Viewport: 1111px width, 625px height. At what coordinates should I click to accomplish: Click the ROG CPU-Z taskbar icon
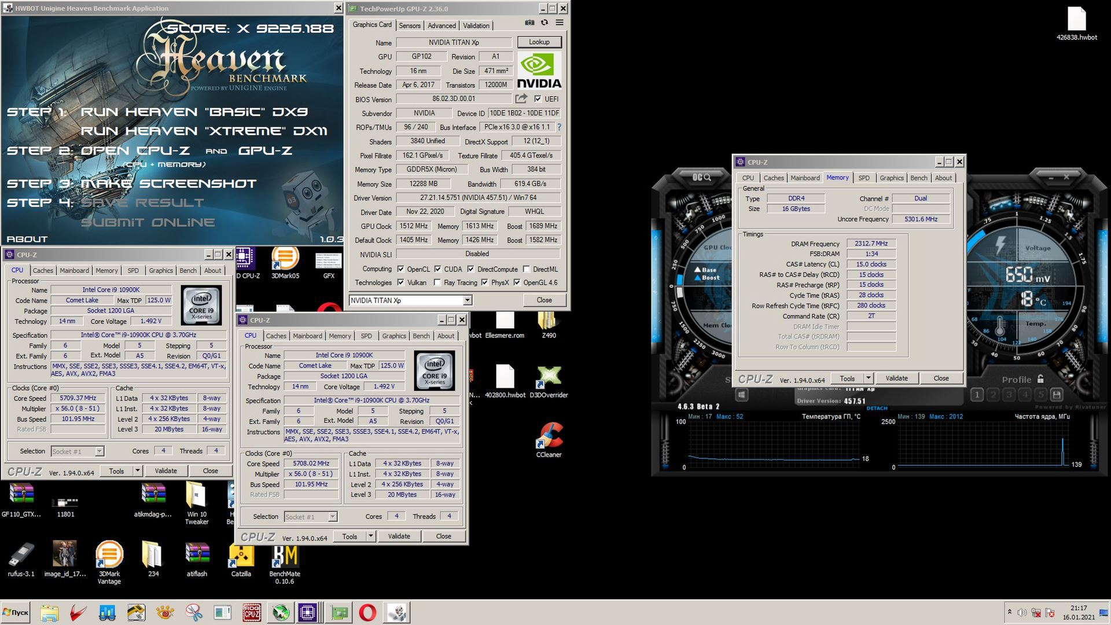(252, 612)
